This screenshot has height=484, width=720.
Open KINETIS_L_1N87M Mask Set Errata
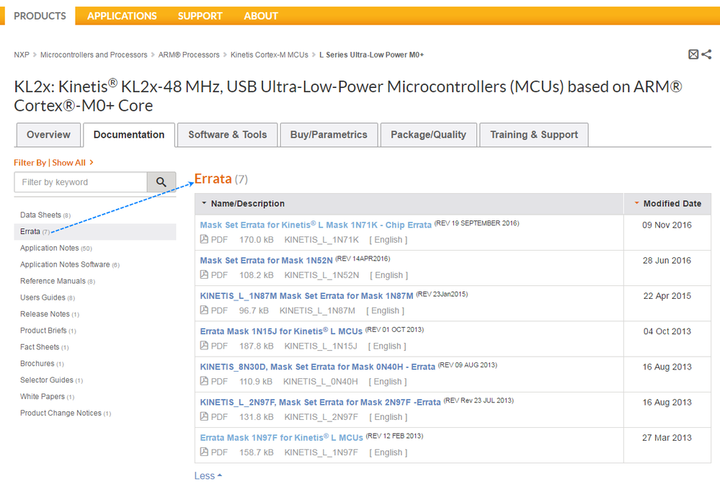point(307,296)
